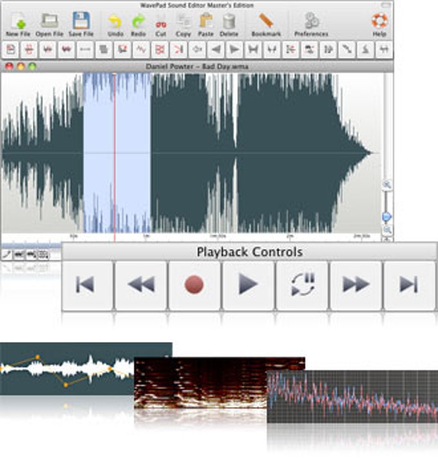
Task: Close the Bad Day.wma document window
Action: (10, 67)
